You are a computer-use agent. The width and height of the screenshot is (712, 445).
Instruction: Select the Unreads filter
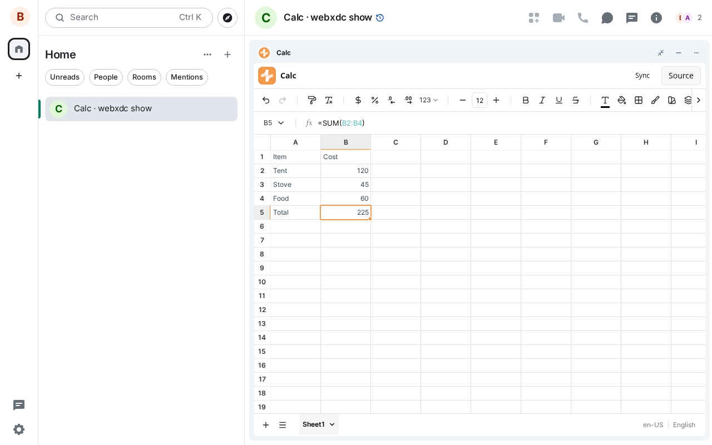(x=65, y=77)
